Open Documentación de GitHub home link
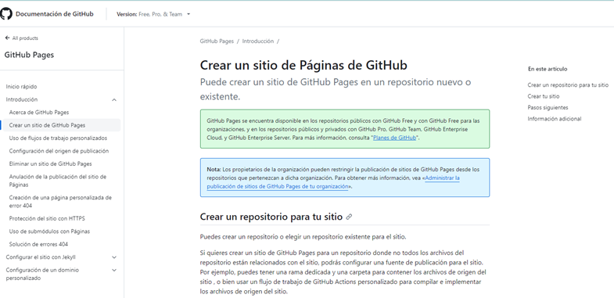This screenshot has height=298, width=614. coord(55,14)
